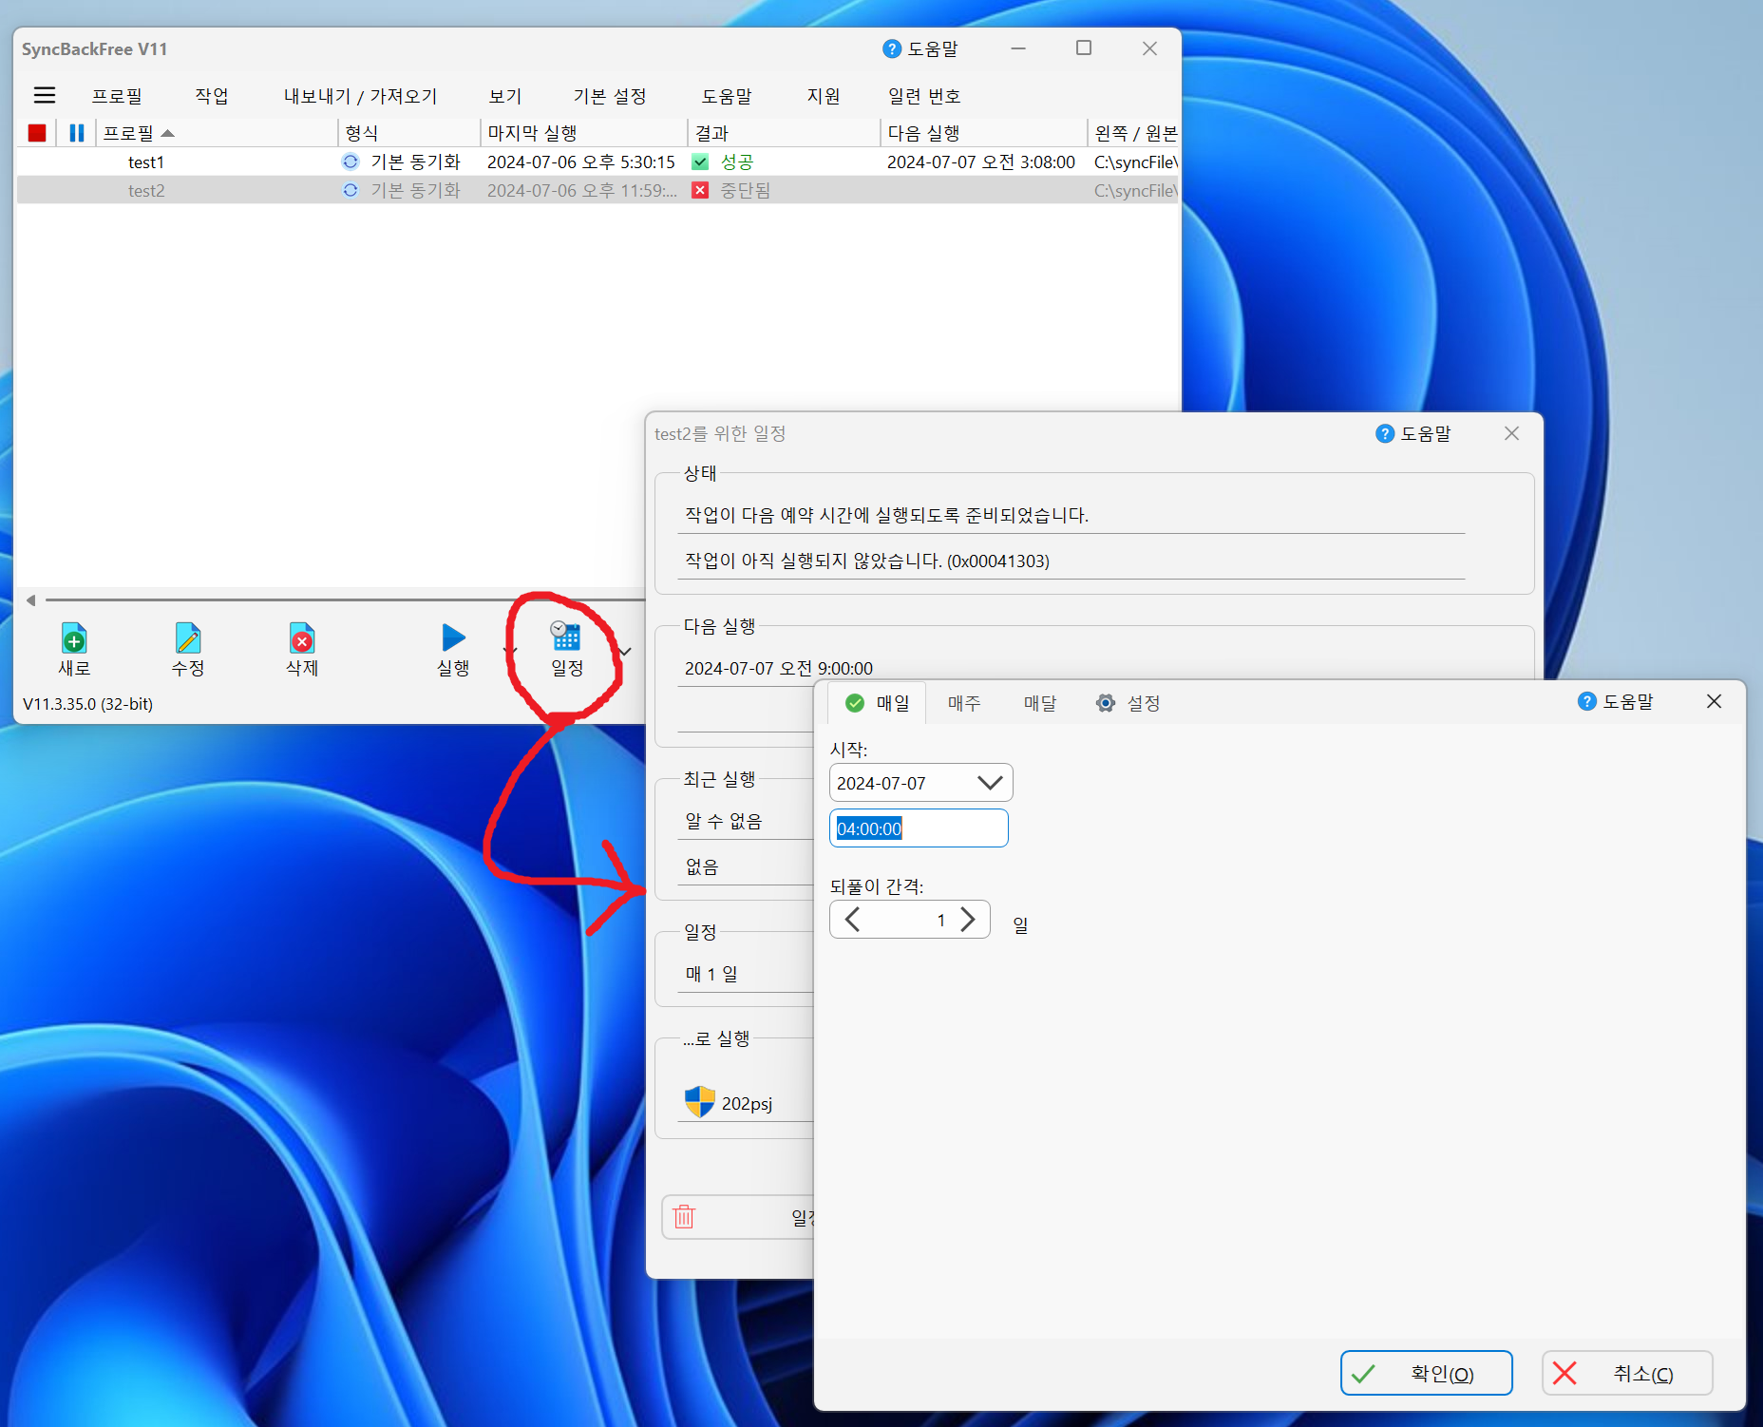Click the start time field 04:00:00
The image size is (1763, 1427).
point(919,828)
